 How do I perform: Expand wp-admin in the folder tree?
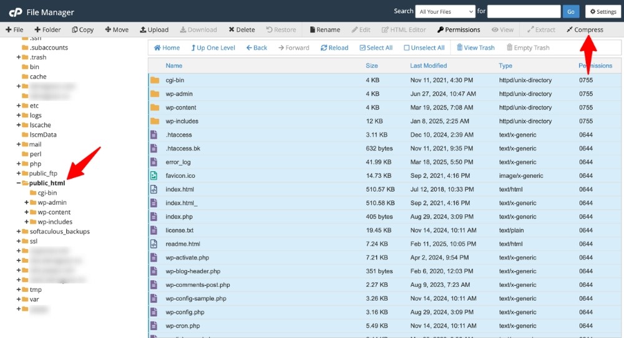pos(27,202)
